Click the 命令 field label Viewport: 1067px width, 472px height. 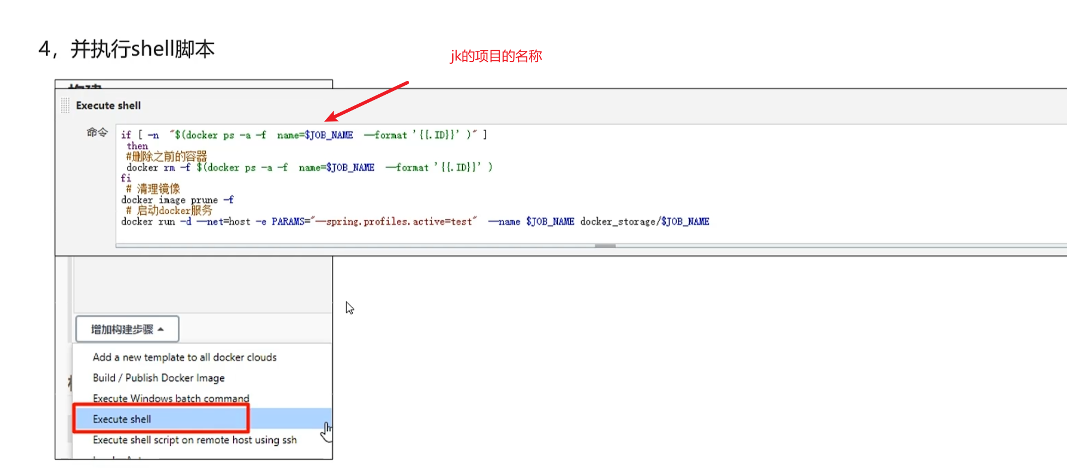pos(97,132)
